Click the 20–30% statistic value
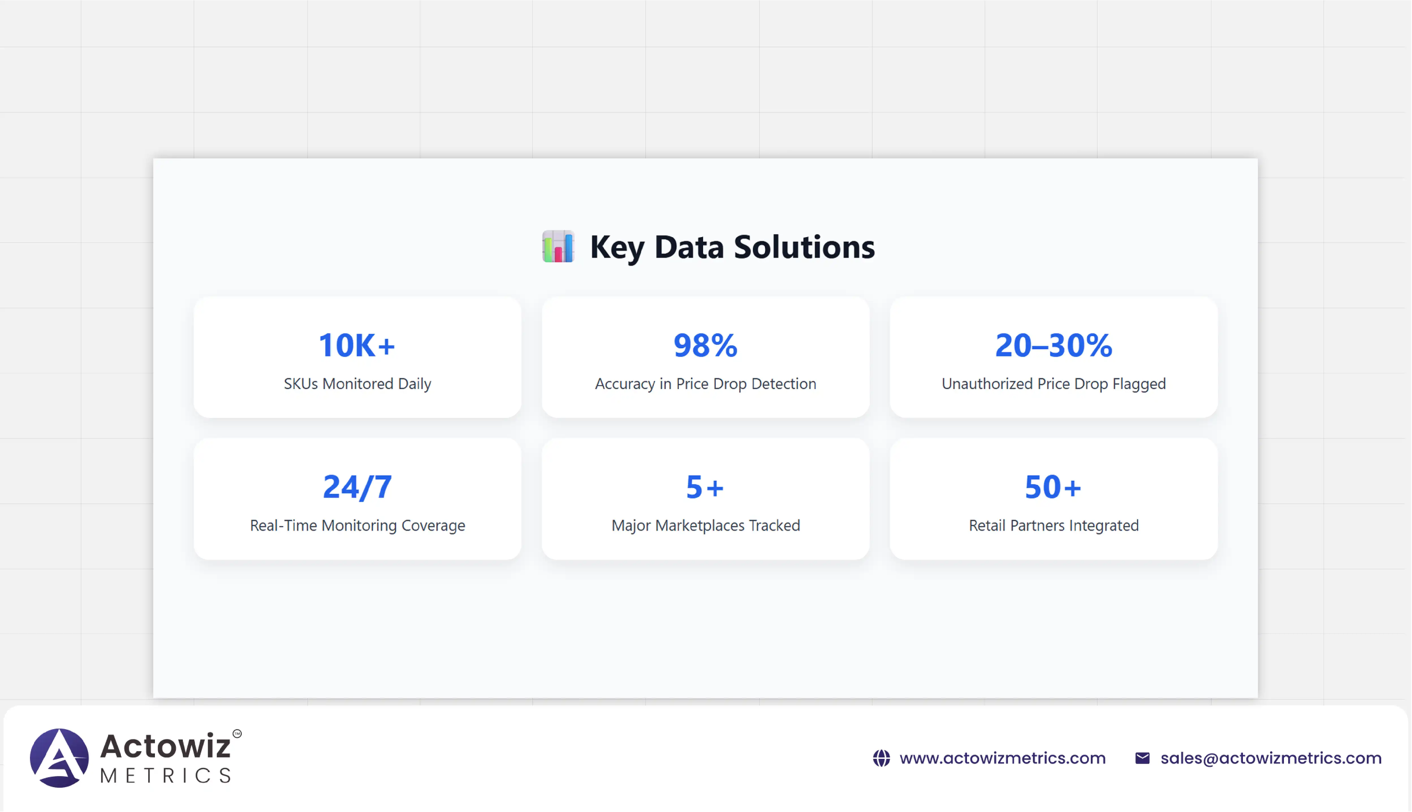Image resolution: width=1412 pixels, height=812 pixels. click(x=1053, y=345)
